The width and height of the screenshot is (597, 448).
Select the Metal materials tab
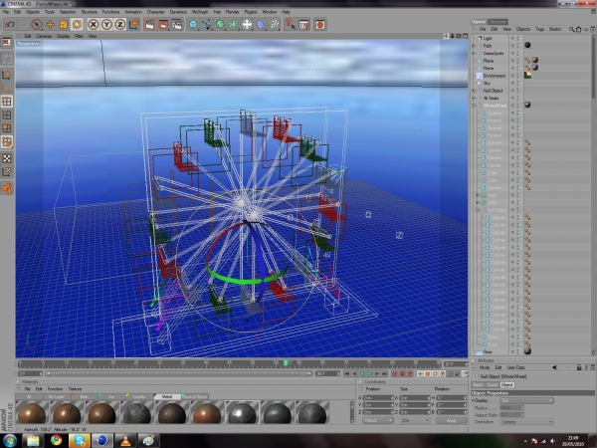pyautogui.click(x=167, y=396)
